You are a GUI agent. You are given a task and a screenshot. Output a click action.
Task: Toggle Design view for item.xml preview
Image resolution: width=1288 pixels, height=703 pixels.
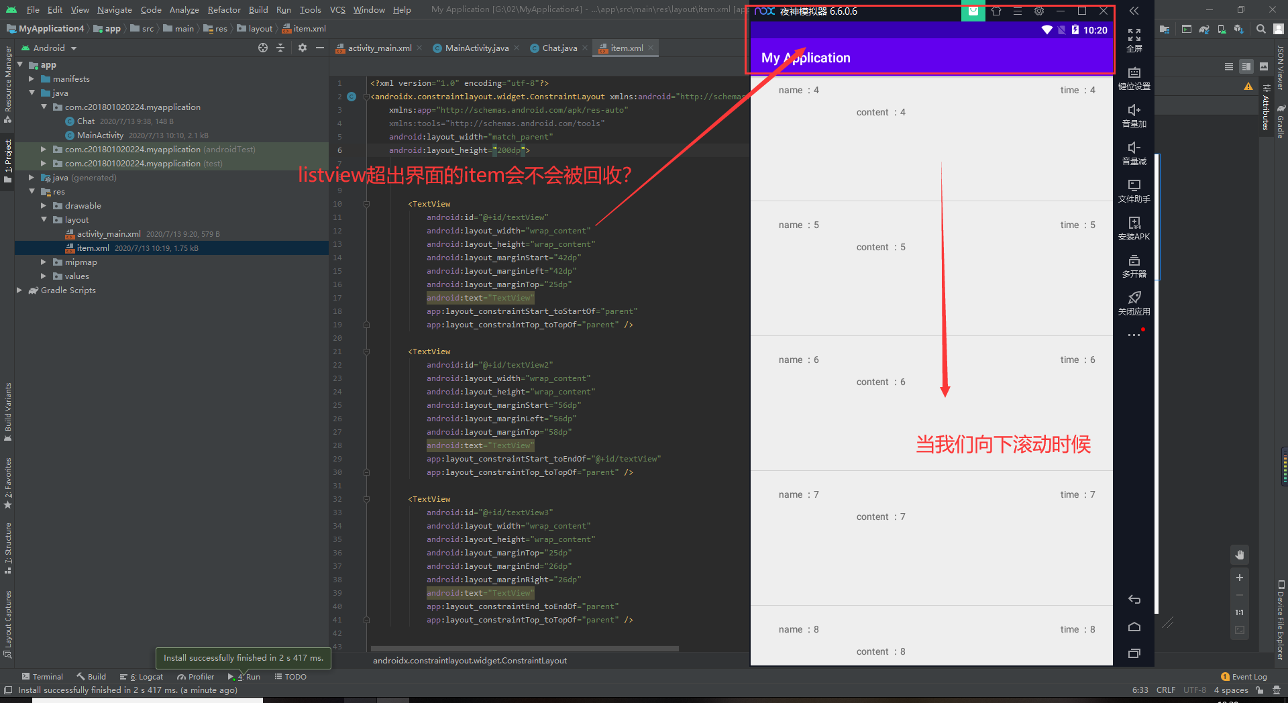(1264, 66)
